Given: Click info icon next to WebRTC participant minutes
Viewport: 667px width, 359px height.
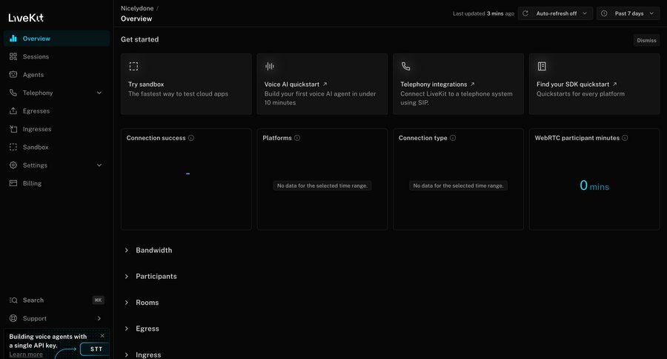Looking at the screenshot, I should (x=625, y=138).
